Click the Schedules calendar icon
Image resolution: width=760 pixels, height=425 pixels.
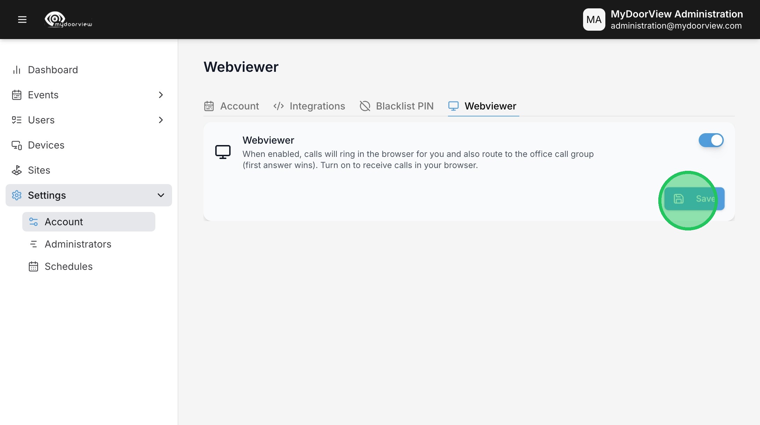pyautogui.click(x=33, y=266)
